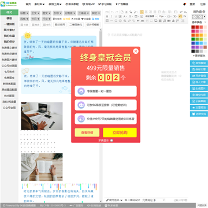Select the 模板 sidebar tab
The image size is (208, 208).
(x=9, y=18)
